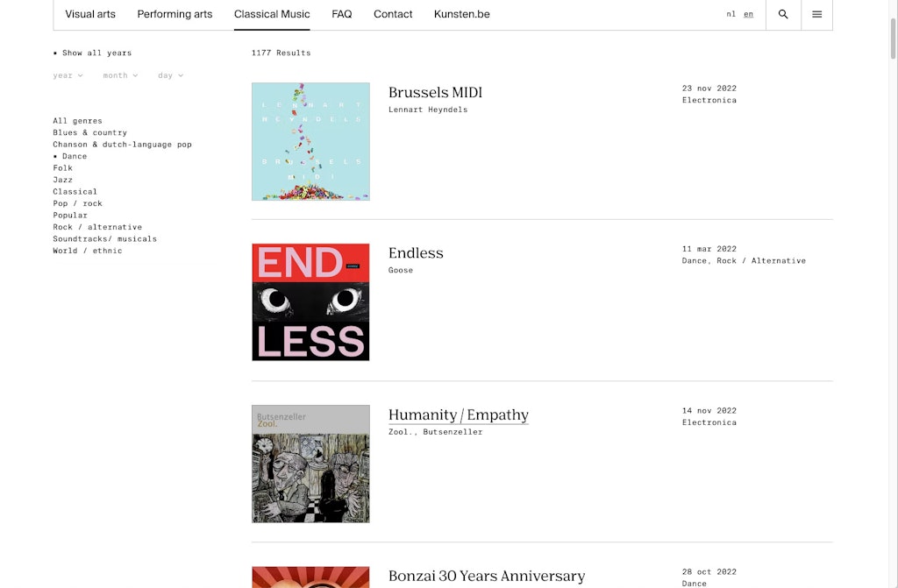Filter by the Jazz genre
This screenshot has width=898, height=588.
coord(62,180)
